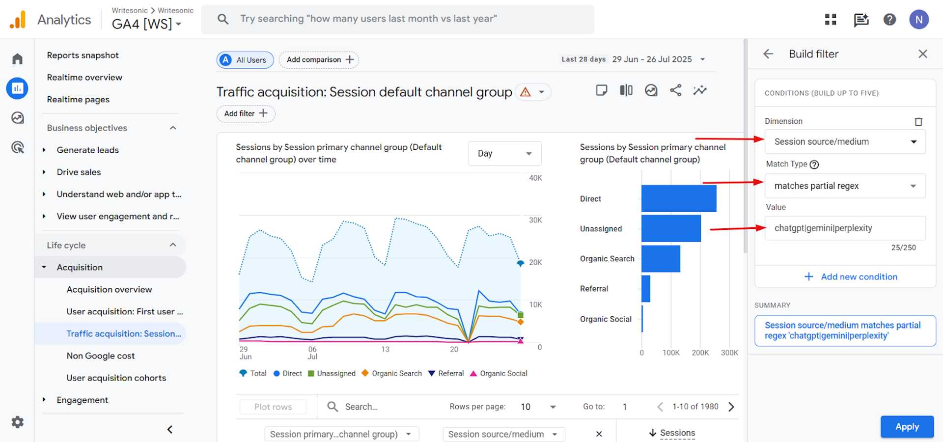943x442 pixels.
Task: Go to next page of table rows
Action: [731, 407]
